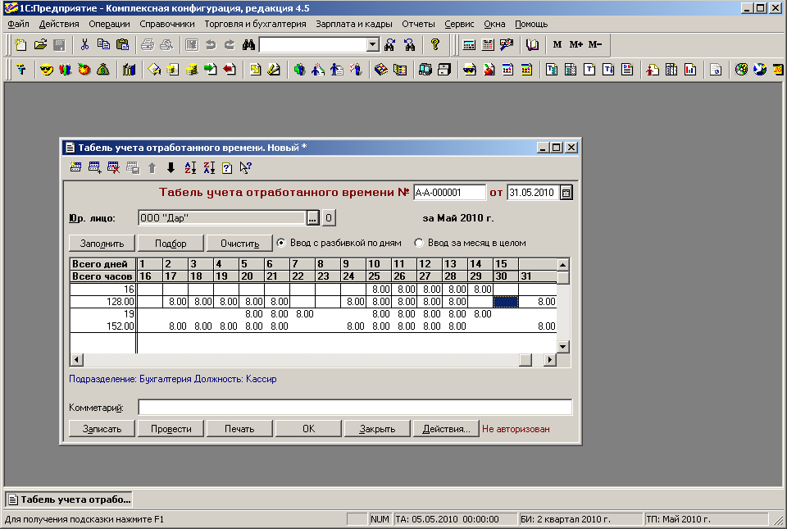Open the Действия menu

pyautogui.click(x=59, y=24)
